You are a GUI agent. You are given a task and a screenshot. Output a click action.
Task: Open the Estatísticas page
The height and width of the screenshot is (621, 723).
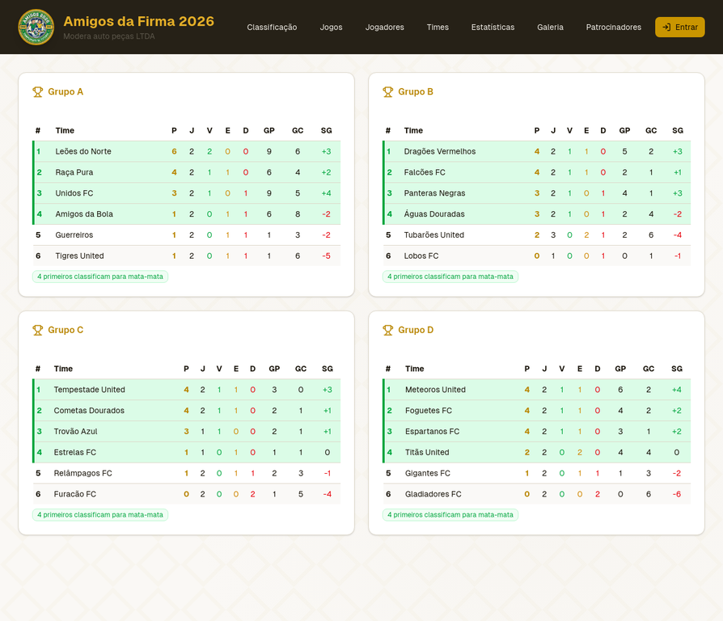[493, 27]
